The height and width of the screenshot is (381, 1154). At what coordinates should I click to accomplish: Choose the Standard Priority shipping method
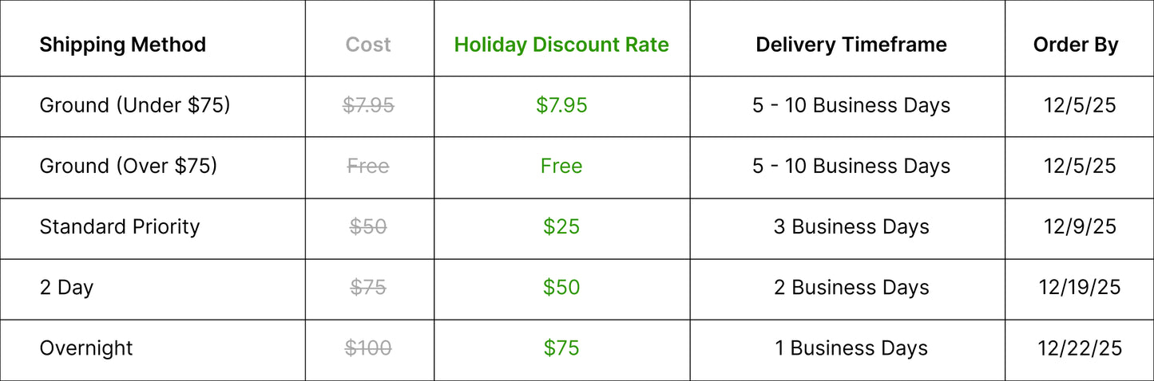click(x=119, y=226)
